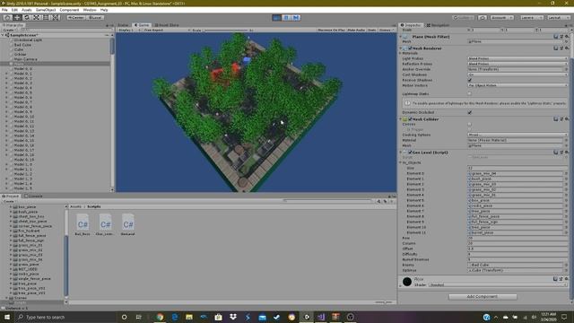Open Windows Start menu
This screenshot has height=323, width=574.
(7, 317)
